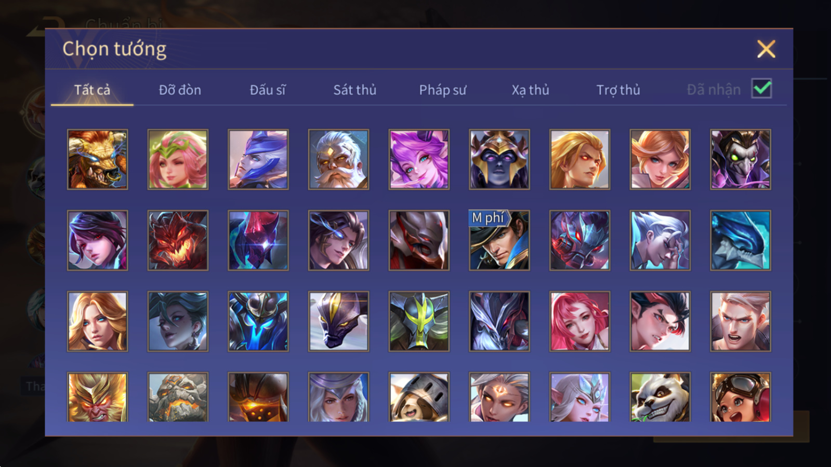
Task: Select the blue shark creature hero
Action: pos(741,240)
